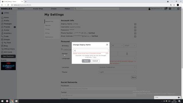Click the edit icon for Display Name
The height and width of the screenshot is (103, 183).
tap(135, 24)
